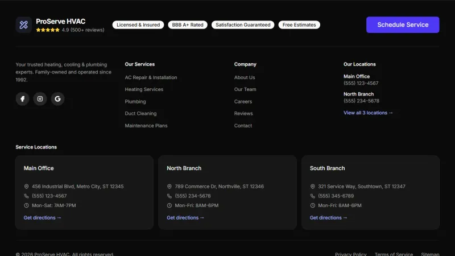Click the Service Locations heading

[x=36, y=147]
